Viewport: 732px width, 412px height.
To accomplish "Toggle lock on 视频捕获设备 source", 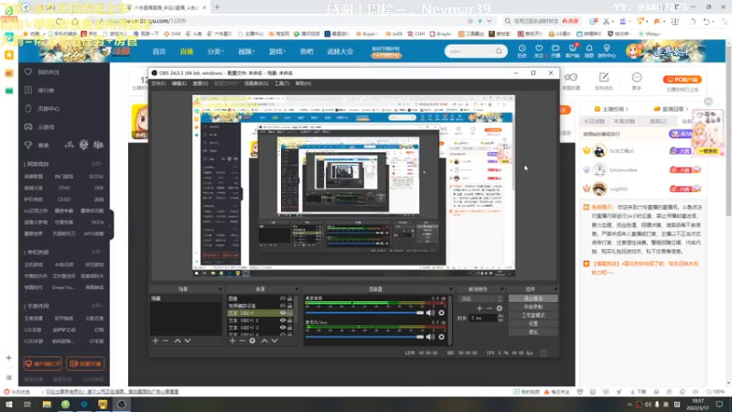I will point(290,306).
